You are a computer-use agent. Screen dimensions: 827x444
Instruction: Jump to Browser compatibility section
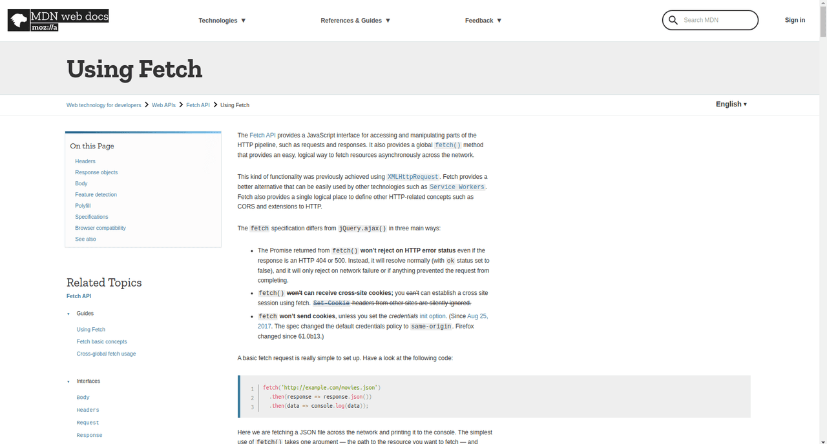click(x=100, y=228)
